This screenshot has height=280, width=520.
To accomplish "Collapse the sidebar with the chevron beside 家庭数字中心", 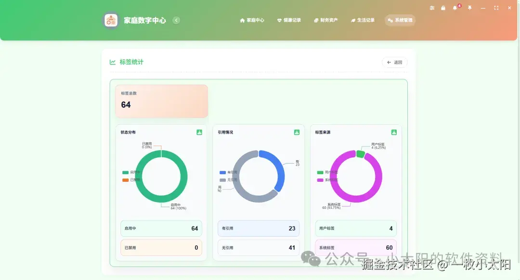I will (176, 20).
